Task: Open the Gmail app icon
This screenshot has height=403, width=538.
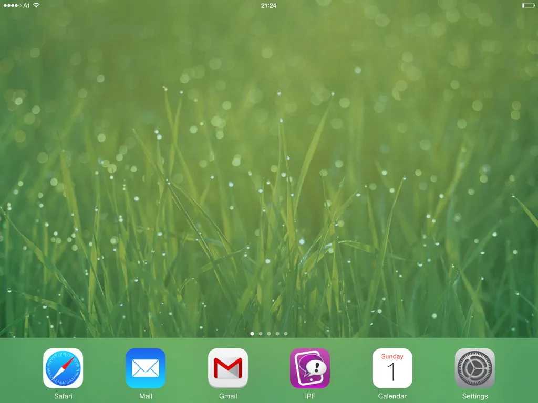Action: coord(228,368)
